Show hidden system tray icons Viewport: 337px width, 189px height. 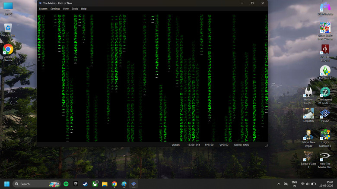pos(279,184)
